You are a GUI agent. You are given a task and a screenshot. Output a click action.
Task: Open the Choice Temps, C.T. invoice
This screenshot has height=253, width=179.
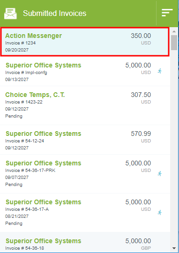pyautogui.click(x=85, y=105)
